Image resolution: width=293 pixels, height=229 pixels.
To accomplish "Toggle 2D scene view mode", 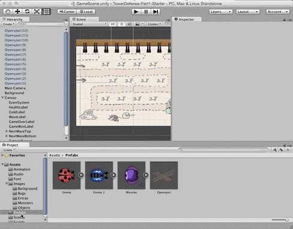I will pos(113,24).
